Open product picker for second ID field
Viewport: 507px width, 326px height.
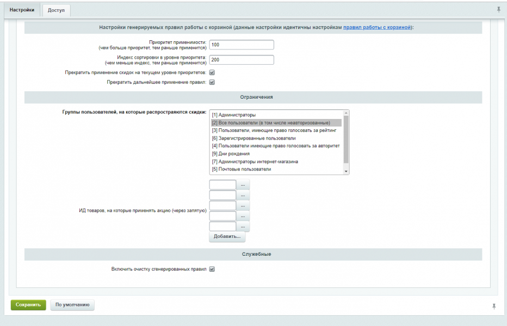tap(243, 196)
